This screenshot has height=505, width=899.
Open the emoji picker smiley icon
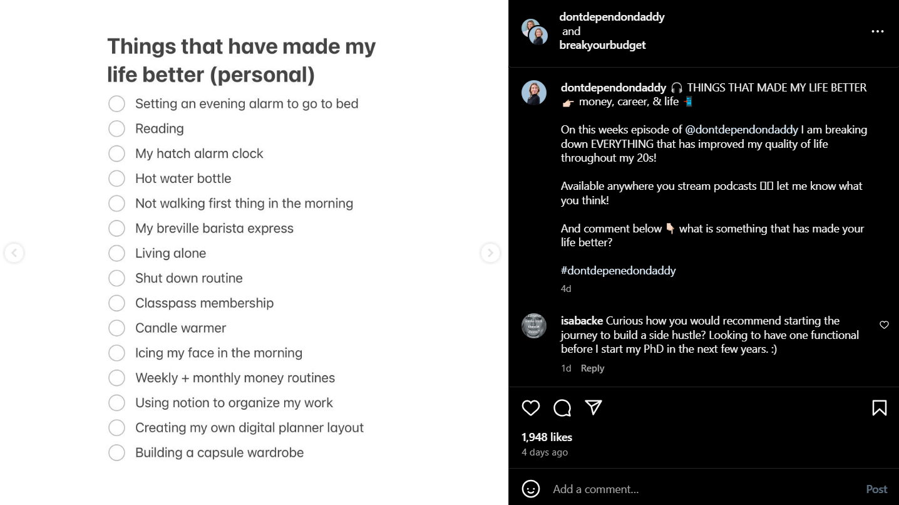pyautogui.click(x=530, y=489)
